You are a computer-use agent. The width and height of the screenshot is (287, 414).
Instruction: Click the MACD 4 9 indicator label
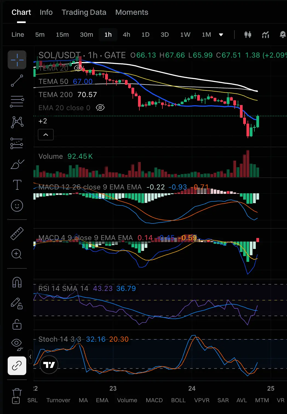(x=85, y=238)
